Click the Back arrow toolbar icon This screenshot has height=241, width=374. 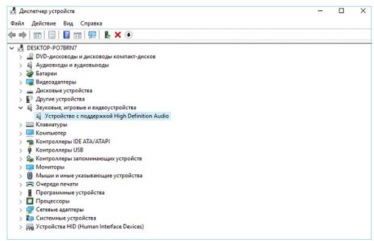tap(12, 35)
